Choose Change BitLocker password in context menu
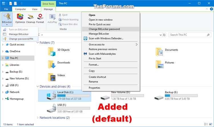 (x=111, y=29)
